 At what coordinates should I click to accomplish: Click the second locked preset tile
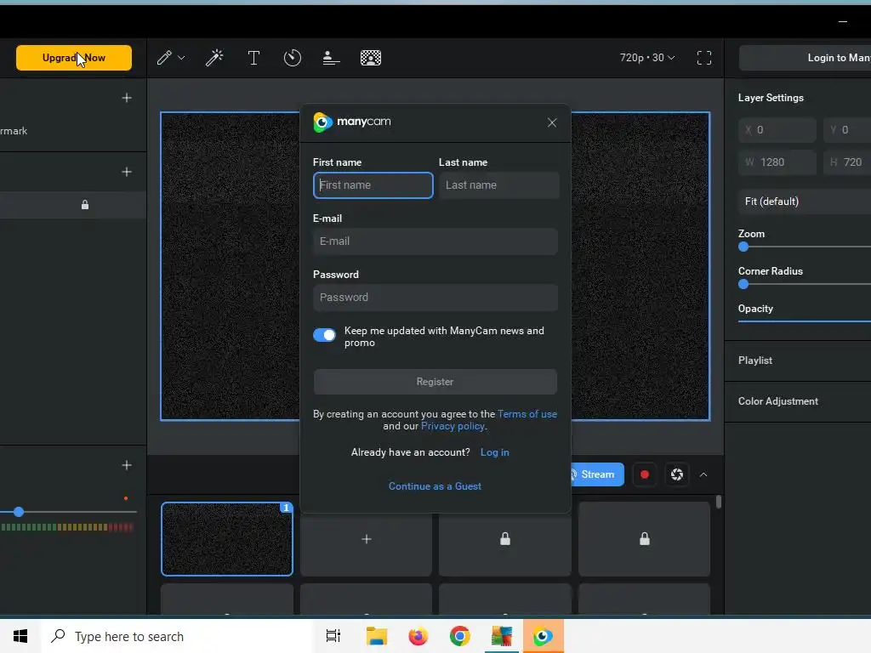[645, 539]
